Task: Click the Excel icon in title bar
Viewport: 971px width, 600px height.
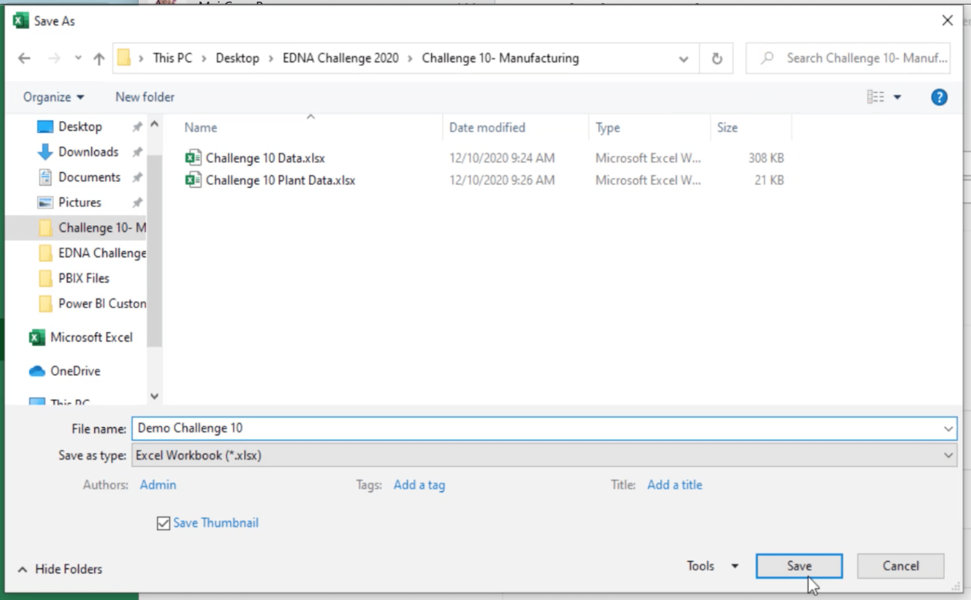Action: (21, 21)
